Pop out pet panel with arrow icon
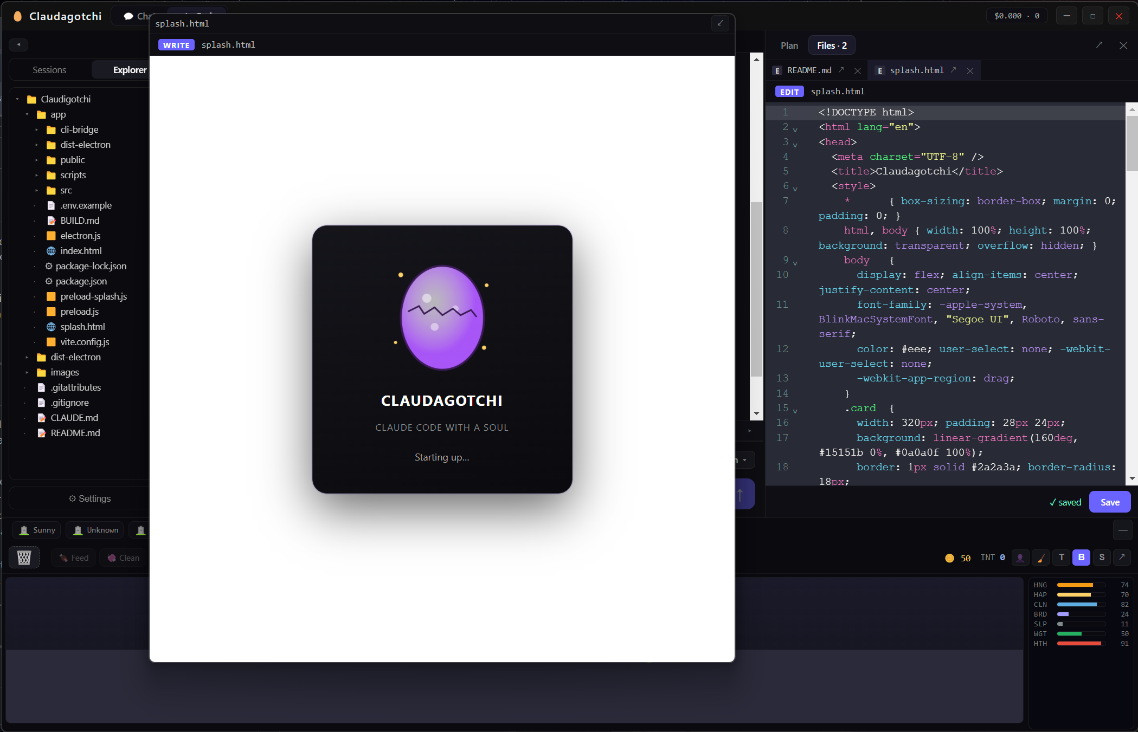This screenshot has width=1138, height=732. point(1122,558)
